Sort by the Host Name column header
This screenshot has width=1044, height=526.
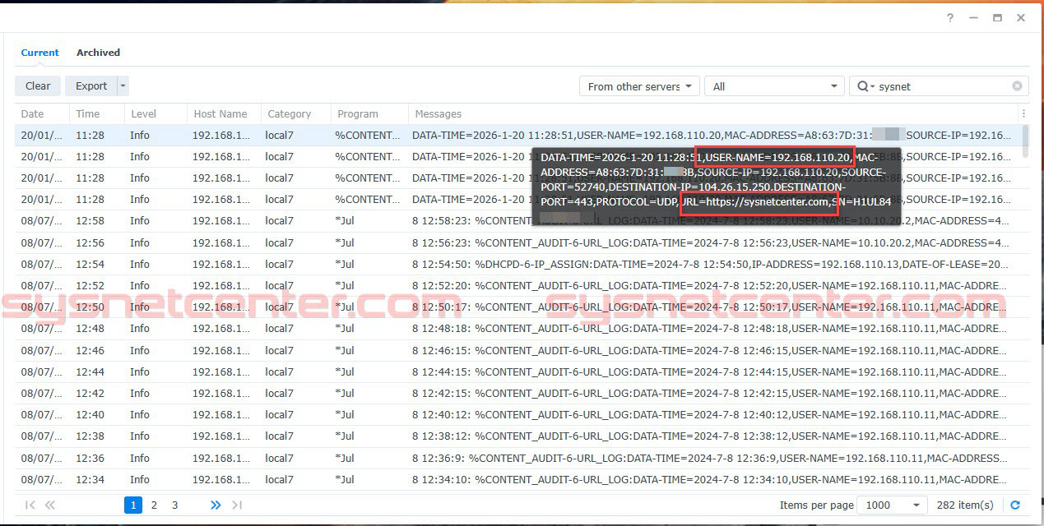220,114
